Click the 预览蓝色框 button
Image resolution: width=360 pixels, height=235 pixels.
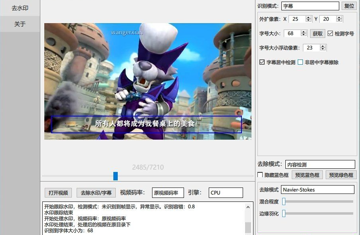307,175
